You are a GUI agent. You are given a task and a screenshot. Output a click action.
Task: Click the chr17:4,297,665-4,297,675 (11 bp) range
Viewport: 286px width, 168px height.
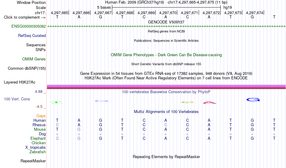pyautogui.click(x=197, y=2)
